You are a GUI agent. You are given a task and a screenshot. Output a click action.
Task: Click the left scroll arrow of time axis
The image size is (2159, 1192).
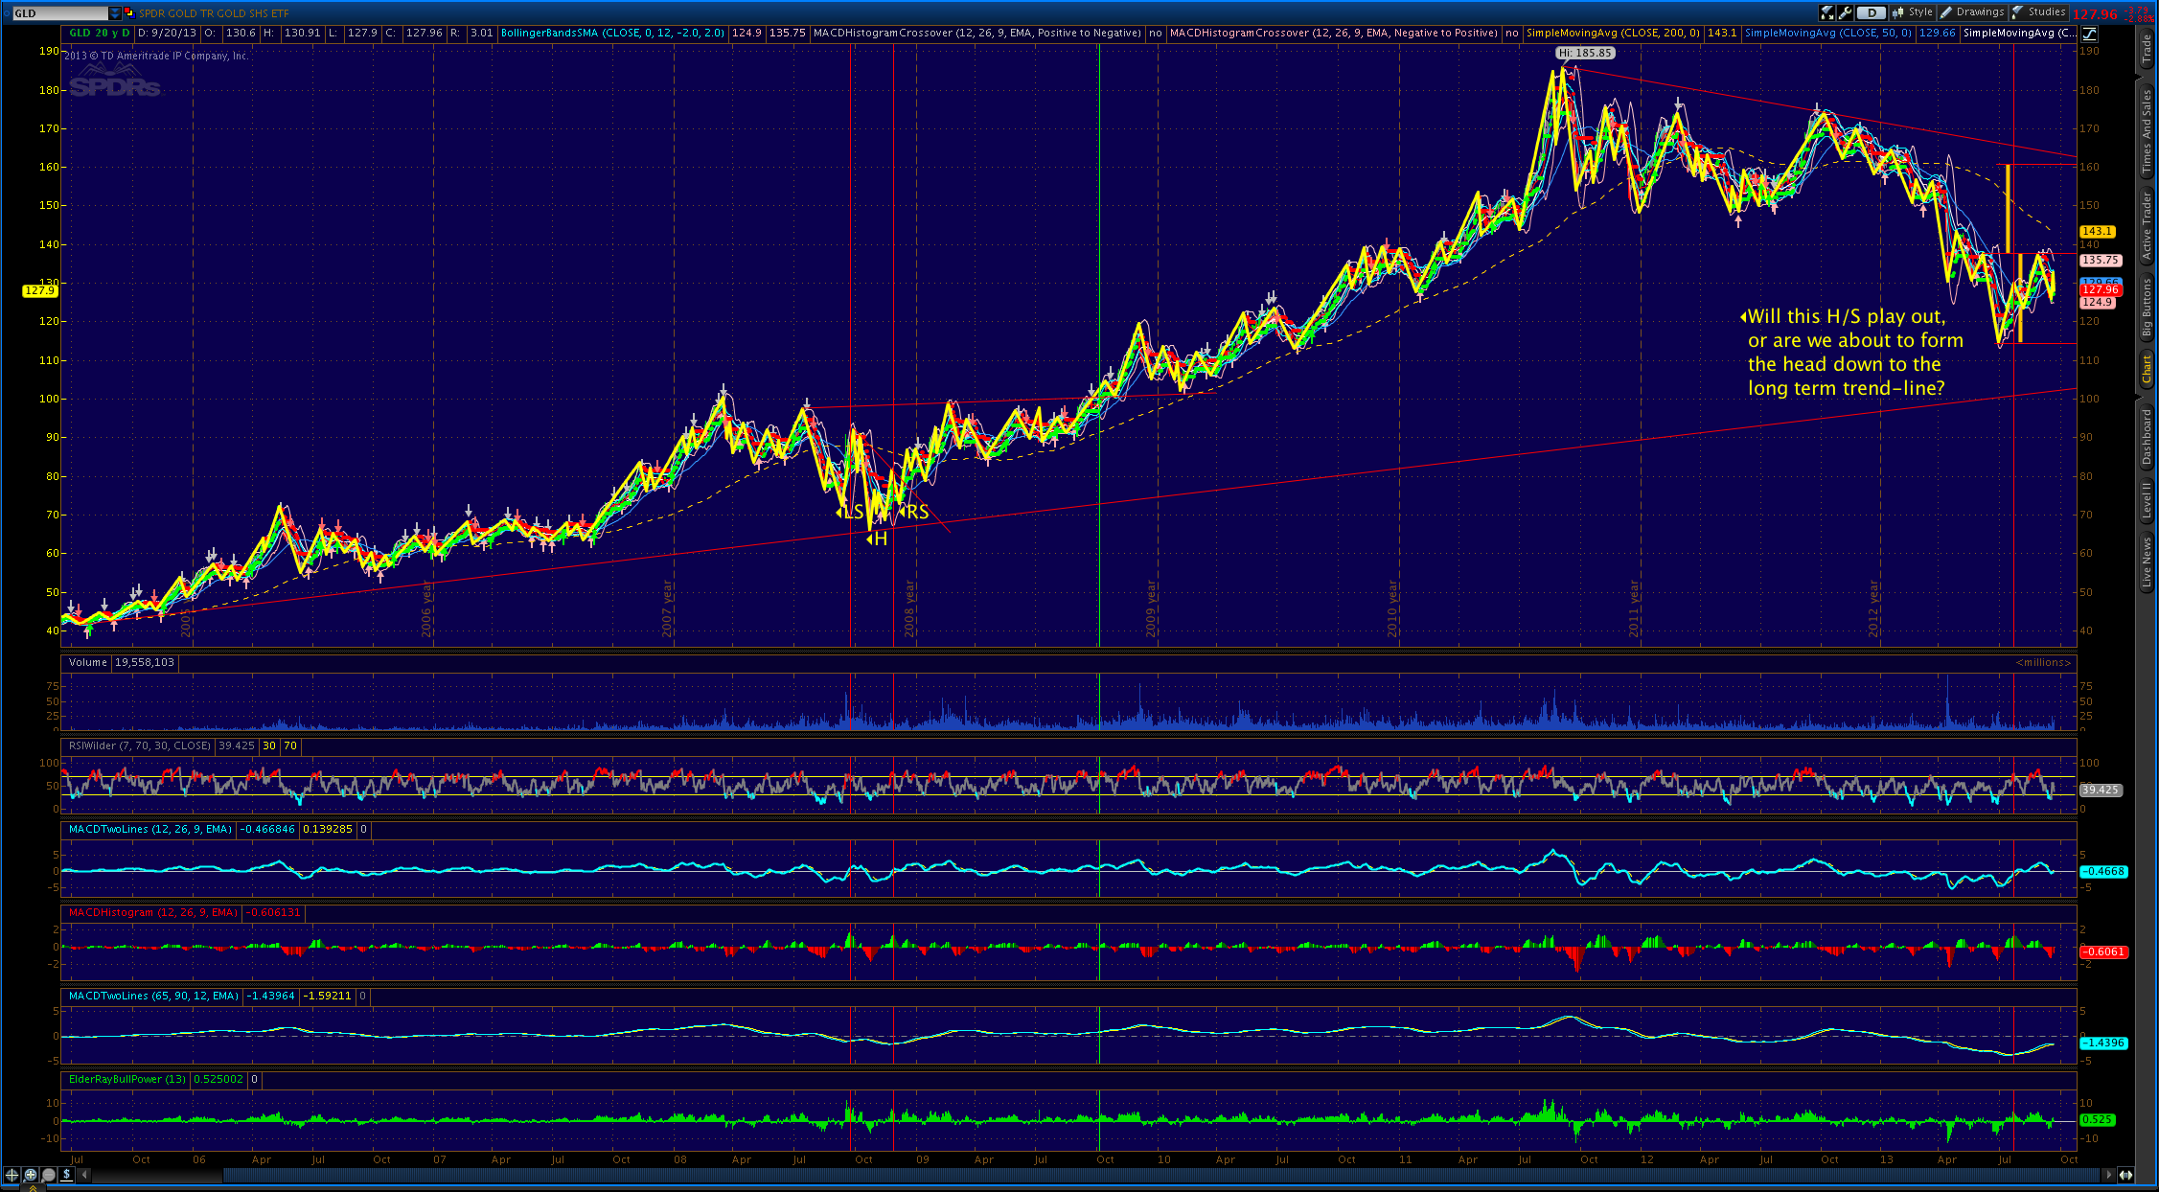84,1175
